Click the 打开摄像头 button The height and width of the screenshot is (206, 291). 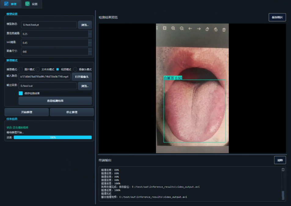pos(82,77)
